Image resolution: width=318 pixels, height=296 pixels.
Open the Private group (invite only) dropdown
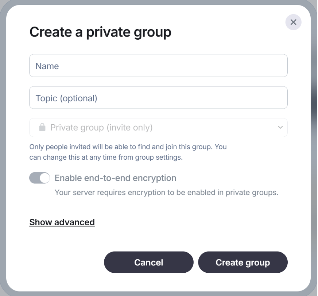158,128
